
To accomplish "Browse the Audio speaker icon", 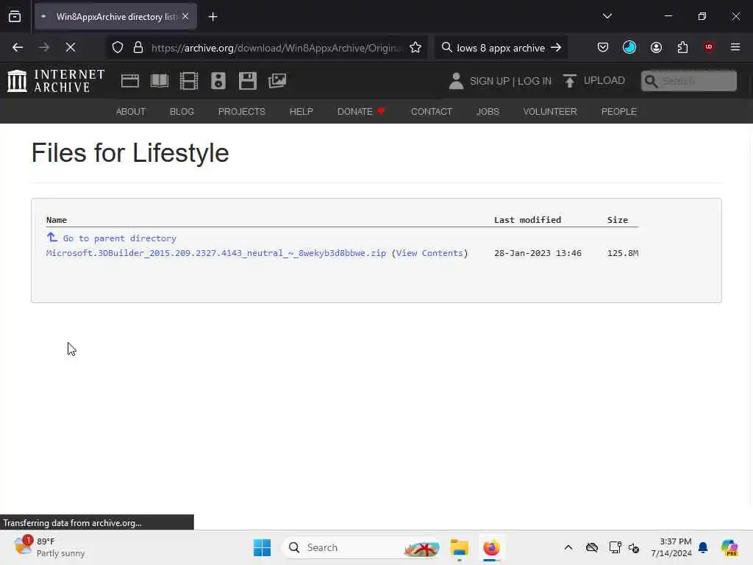I will (218, 81).
